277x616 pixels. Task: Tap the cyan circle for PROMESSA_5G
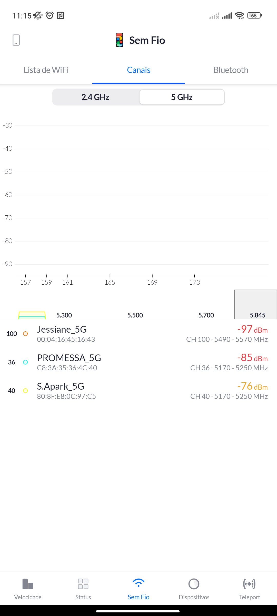pos(25,362)
